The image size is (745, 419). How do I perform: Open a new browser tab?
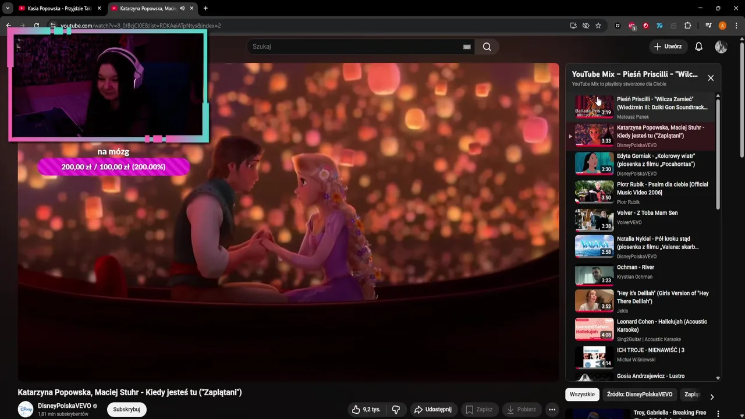tap(205, 8)
